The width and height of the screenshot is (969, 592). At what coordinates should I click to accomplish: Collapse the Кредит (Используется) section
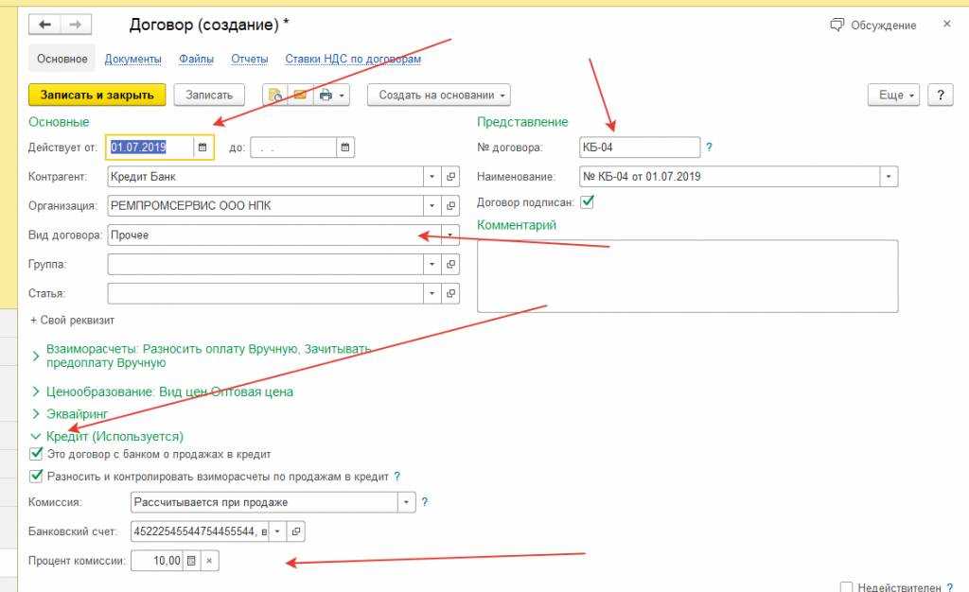[36, 437]
